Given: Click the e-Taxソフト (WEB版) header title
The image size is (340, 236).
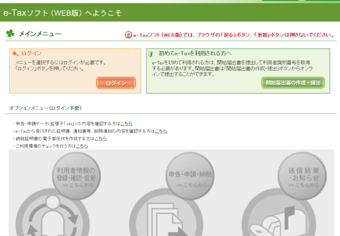Looking at the screenshot, I should coord(62,13).
